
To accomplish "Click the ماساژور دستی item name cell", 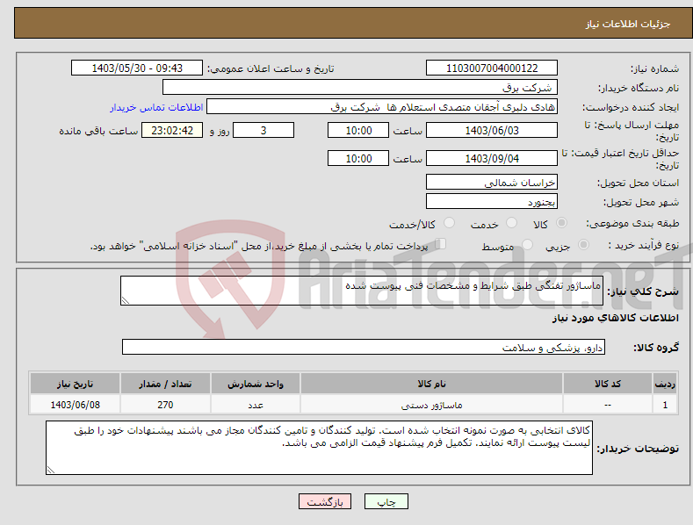I will (431, 405).
